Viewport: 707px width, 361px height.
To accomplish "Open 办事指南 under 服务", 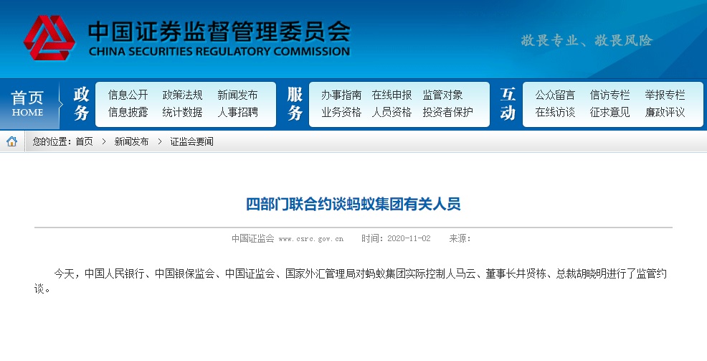I will [x=341, y=95].
